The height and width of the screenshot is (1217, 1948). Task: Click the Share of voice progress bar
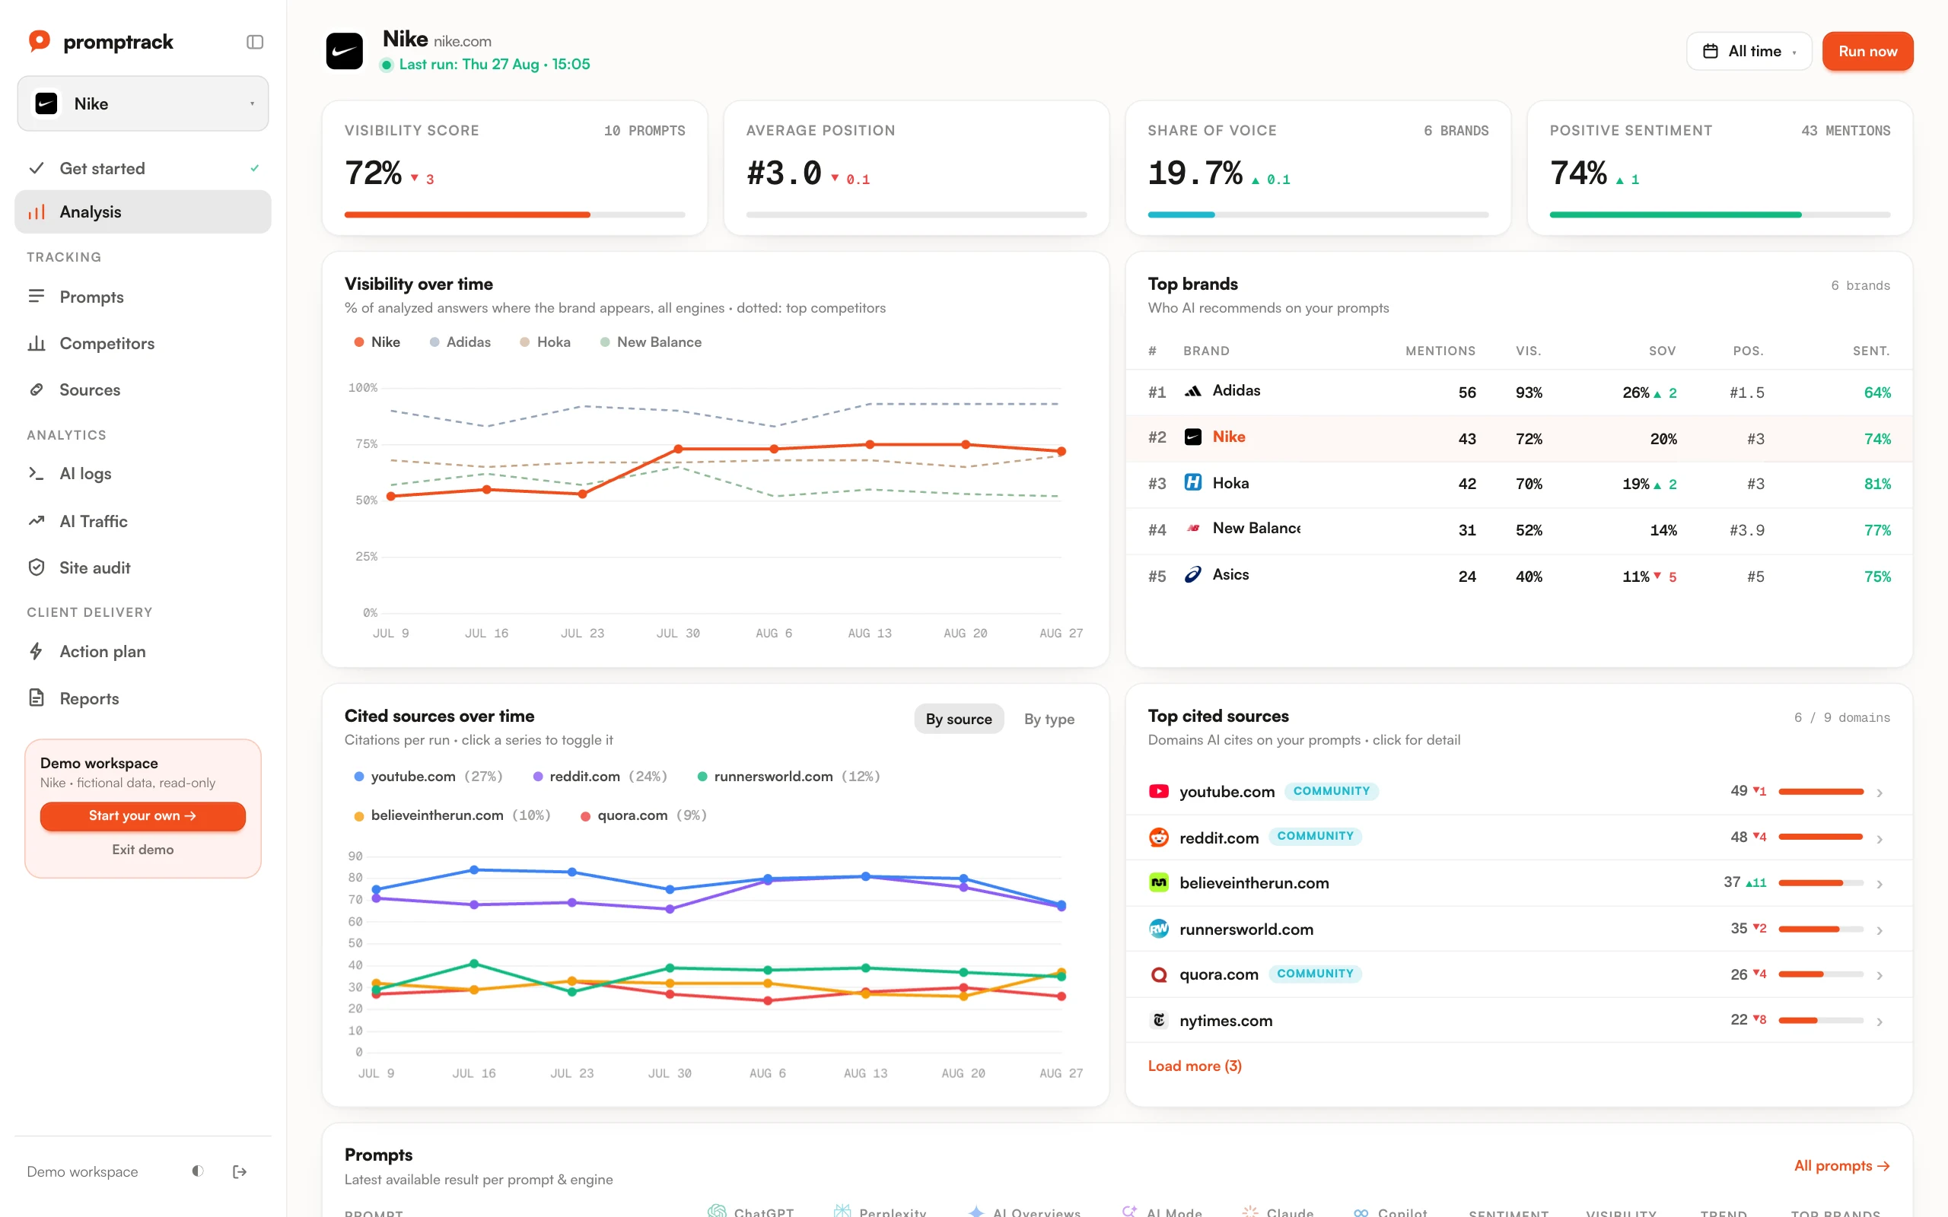[x=1318, y=215]
